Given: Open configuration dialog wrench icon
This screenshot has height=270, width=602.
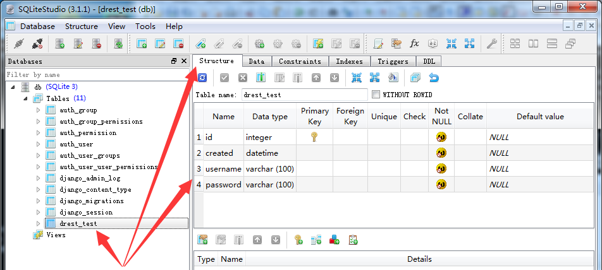Looking at the screenshot, I should click(x=492, y=44).
